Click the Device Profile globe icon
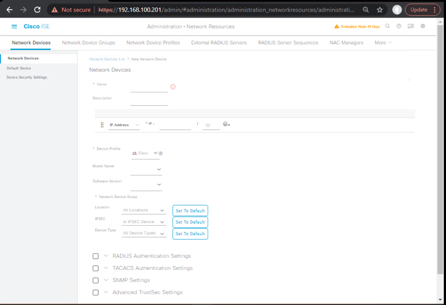This screenshot has height=305, width=446. click(160, 153)
